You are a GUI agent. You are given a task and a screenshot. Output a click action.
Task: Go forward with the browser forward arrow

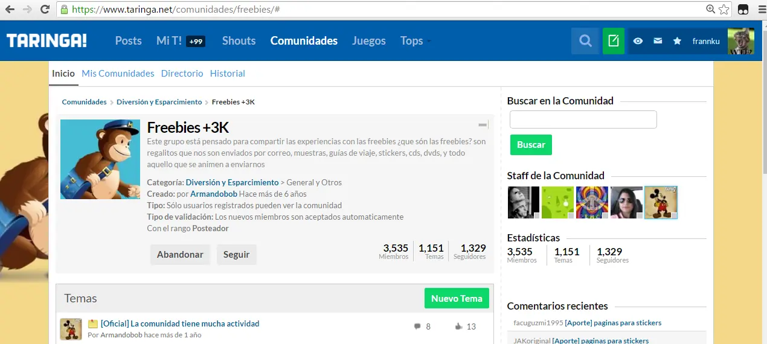(x=27, y=10)
